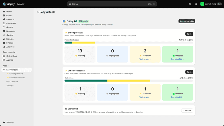Click the Analytics bar chart icon

click(x=4, y=47)
